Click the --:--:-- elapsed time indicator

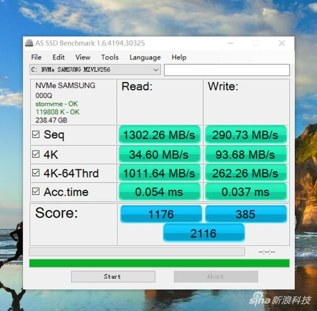[267, 252]
